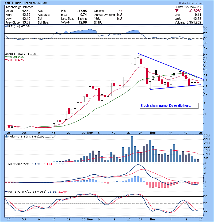Select the Volume value 3,351,202
Screen dimensions: 214x222
coord(194,22)
